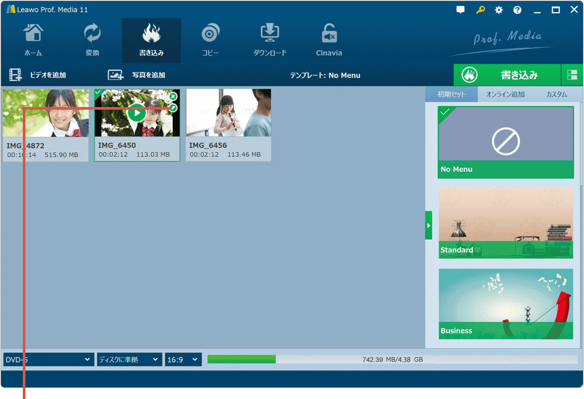Click the yellow key registration icon
Viewport: 584px width, 399px height.
pyautogui.click(x=480, y=10)
